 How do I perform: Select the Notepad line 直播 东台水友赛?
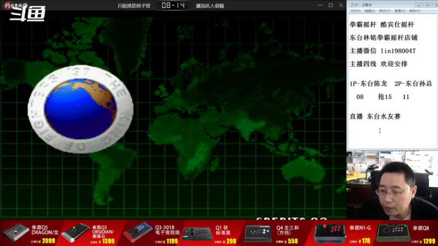click(x=375, y=116)
